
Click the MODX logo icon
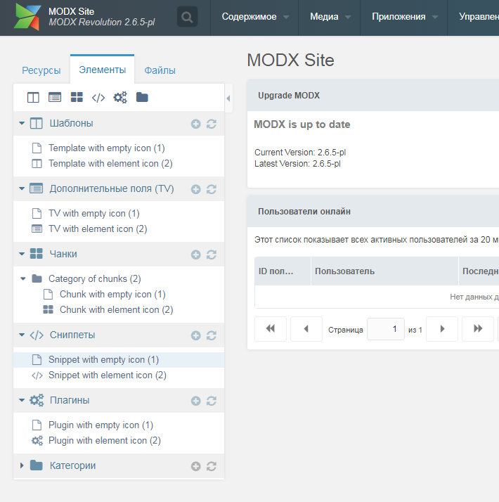[27, 17]
